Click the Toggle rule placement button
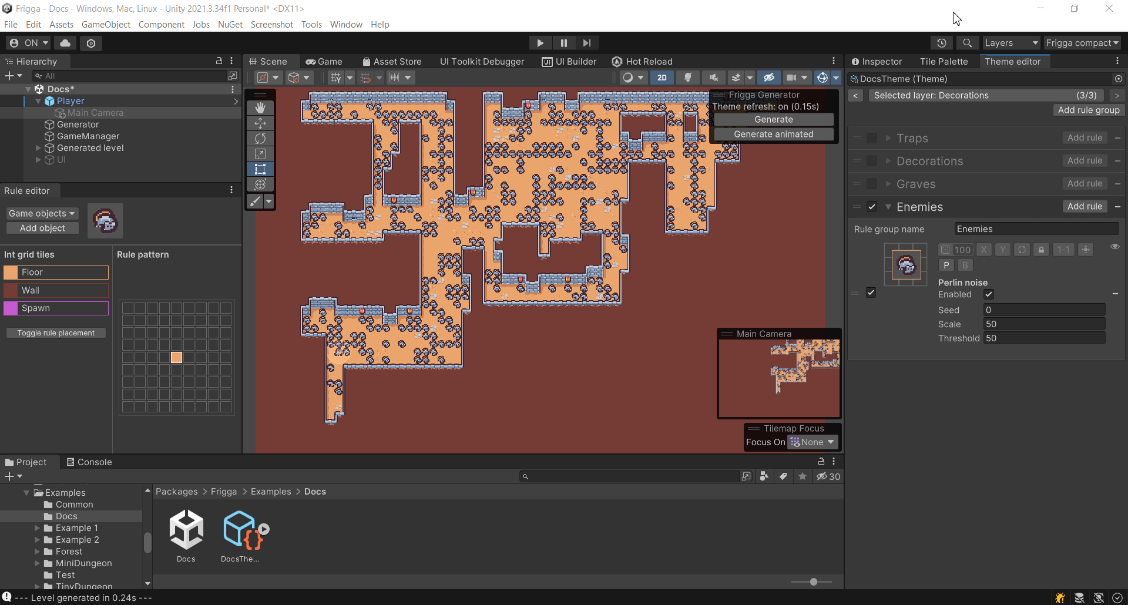1128x605 pixels. click(x=56, y=333)
